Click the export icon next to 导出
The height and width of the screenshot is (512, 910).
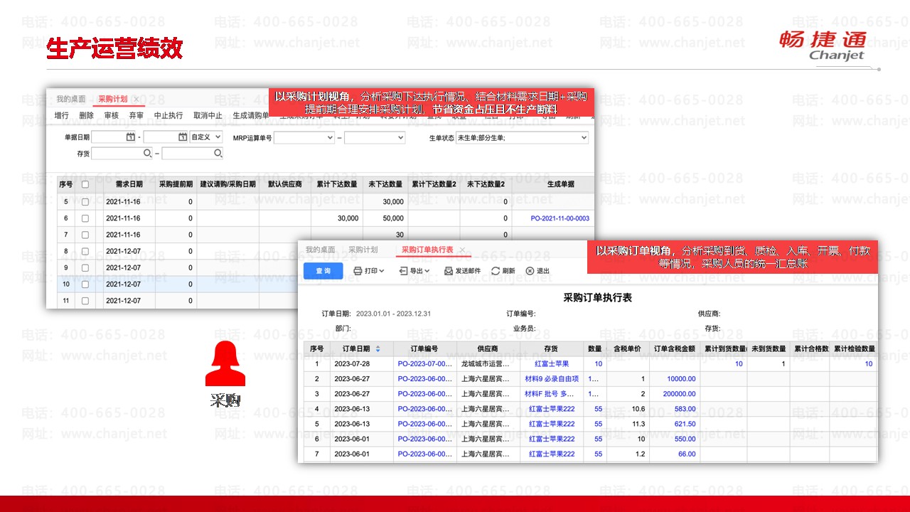[403, 271]
